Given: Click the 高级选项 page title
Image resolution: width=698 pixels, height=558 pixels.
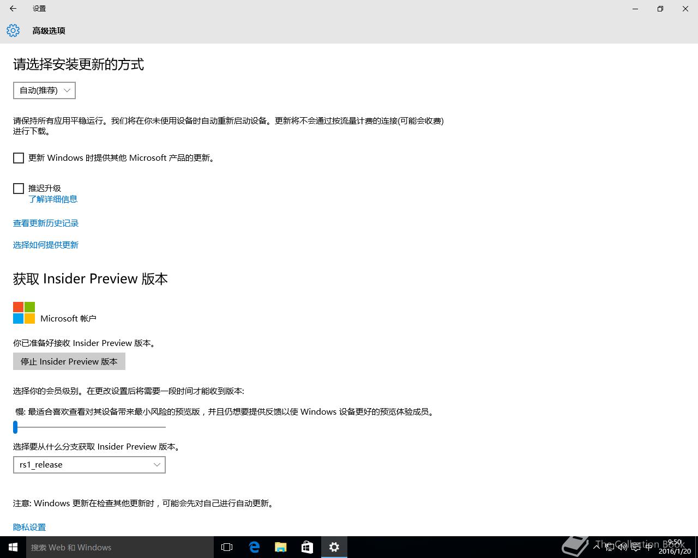Looking at the screenshot, I should (49, 31).
